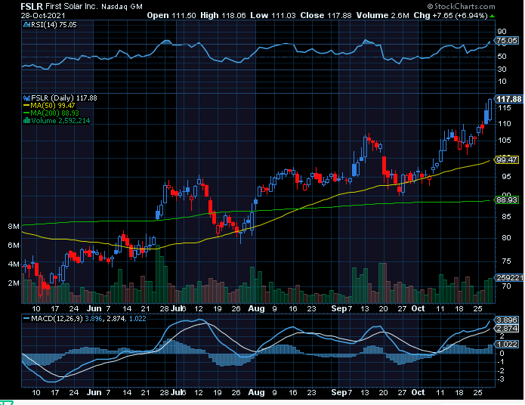Click the 8M volume scale label
This screenshot has width=525, height=405.
14,227
